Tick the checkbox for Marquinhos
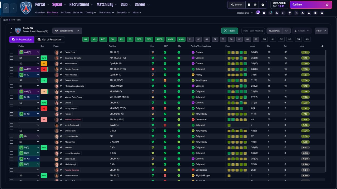 click(x=11, y=142)
